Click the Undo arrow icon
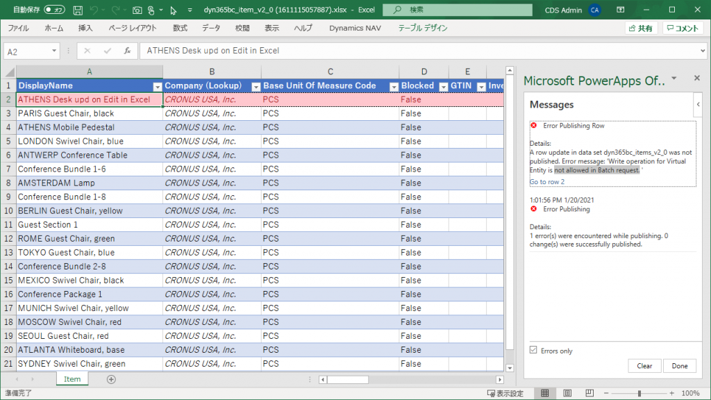 [94, 10]
